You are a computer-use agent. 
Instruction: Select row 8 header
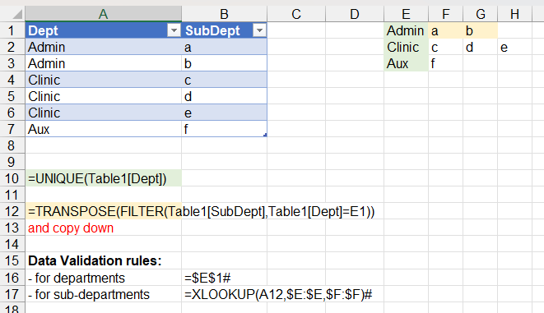point(12,145)
